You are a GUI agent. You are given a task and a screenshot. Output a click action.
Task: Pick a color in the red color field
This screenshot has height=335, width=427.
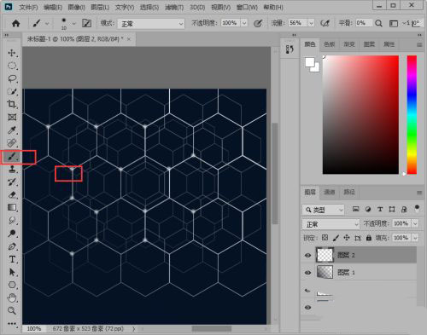[x=360, y=114]
